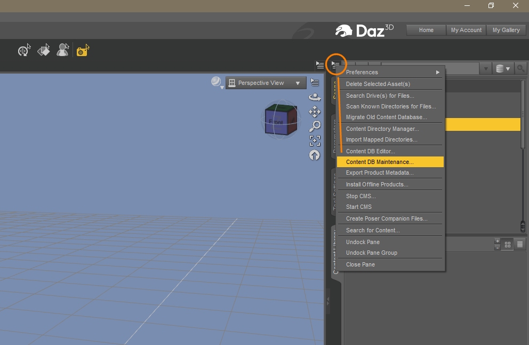Screen dimensions: 529x345
Task: Click the Home button
Action: (426, 30)
